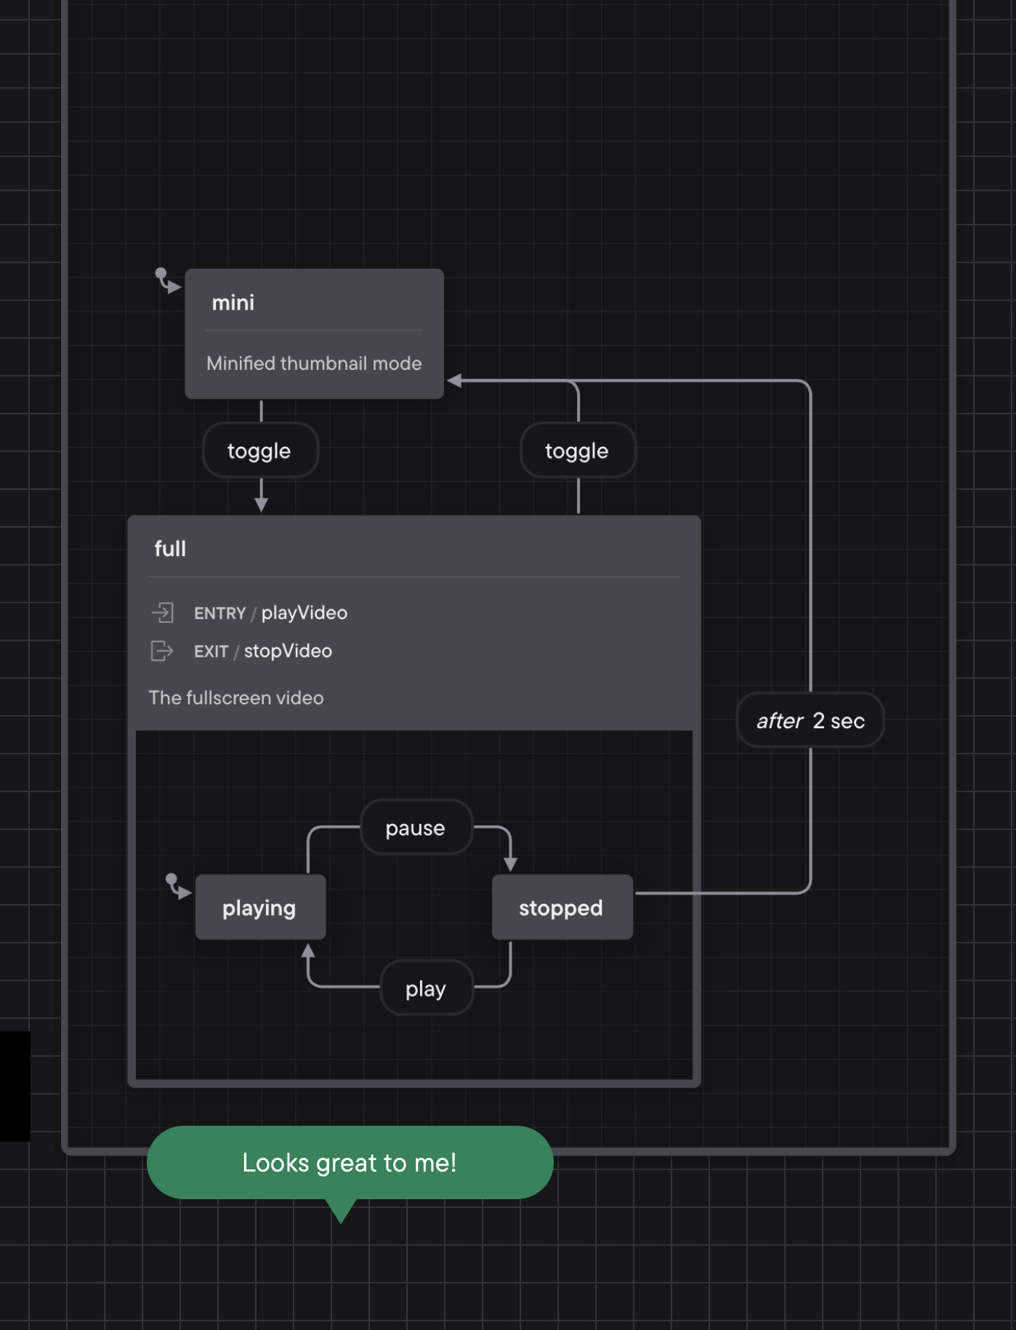Click the entry action icon in full state

pos(163,613)
